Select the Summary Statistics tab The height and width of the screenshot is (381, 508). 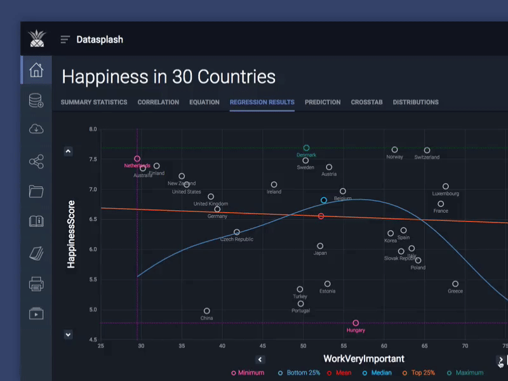(94, 102)
